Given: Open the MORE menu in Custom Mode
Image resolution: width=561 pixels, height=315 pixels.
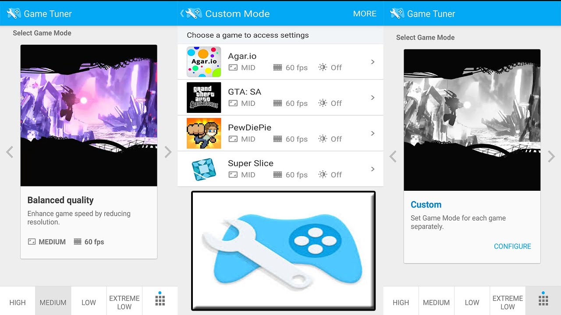Looking at the screenshot, I should [365, 14].
